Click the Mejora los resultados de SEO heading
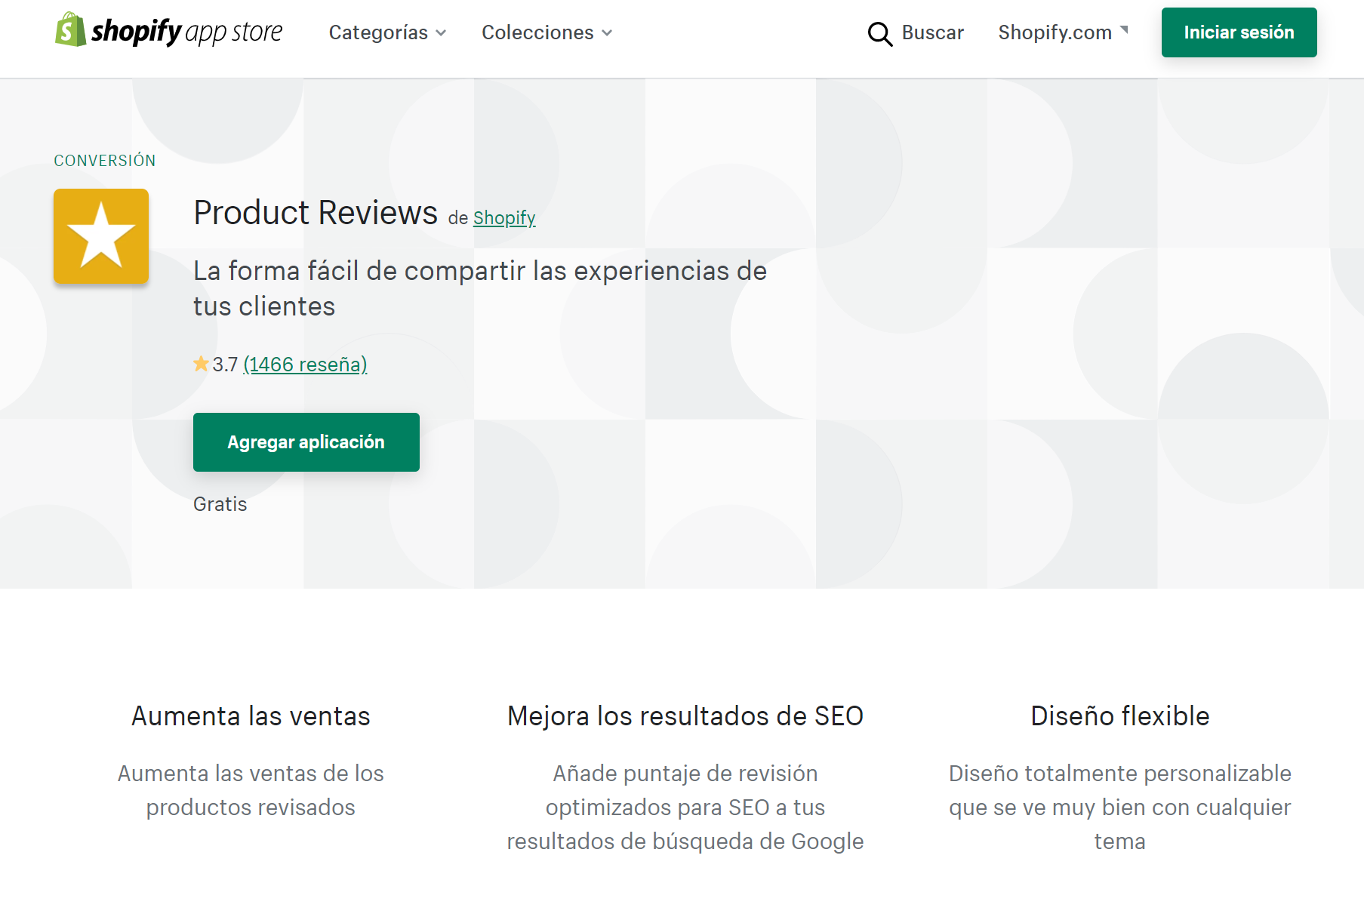1364x920 pixels. 685,716
